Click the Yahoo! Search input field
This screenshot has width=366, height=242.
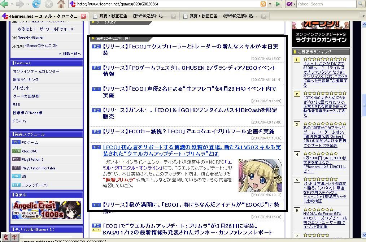click(x=325, y=4)
